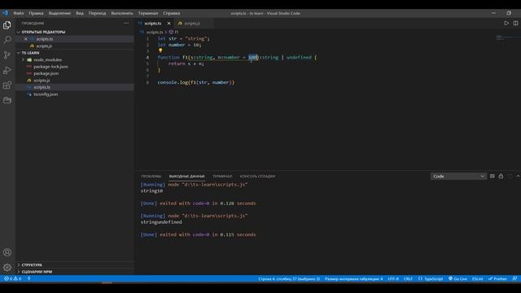Collapse the TS-LEARN folder section
Image resolution: width=521 pixels, height=293 pixels.
(x=75, y=53)
